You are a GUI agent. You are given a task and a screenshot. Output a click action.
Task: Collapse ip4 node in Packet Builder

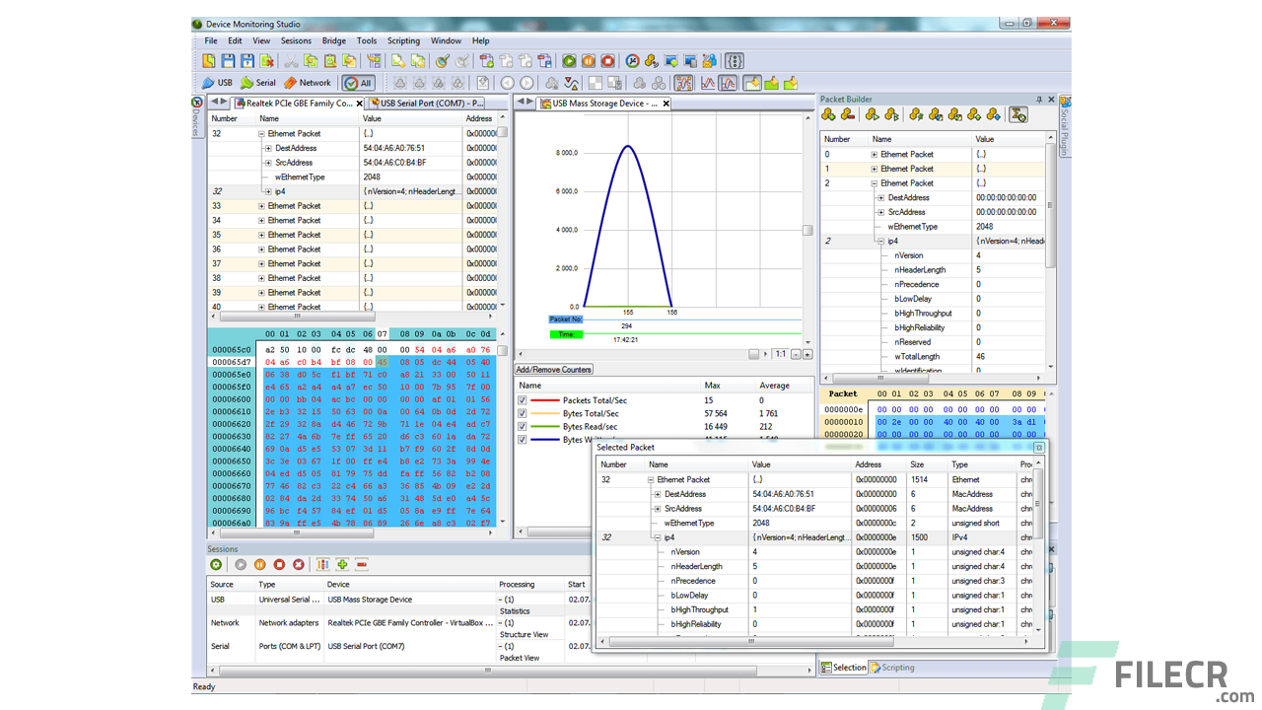coord(880,241)
